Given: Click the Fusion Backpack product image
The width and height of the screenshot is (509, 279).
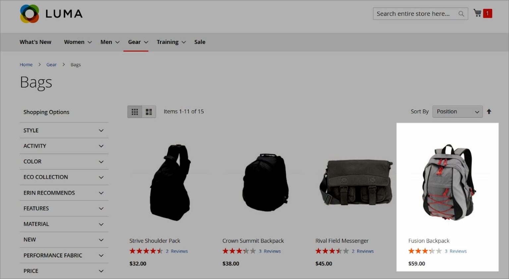Looking at the screenshot, I should 448,182.
